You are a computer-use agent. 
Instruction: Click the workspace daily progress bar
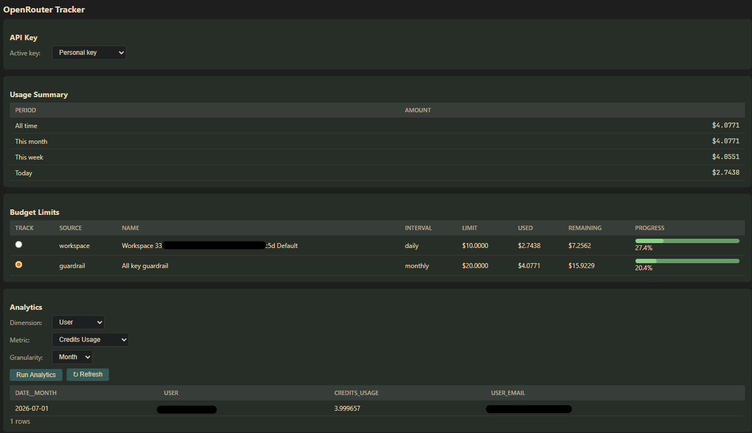tap(687, 241)
